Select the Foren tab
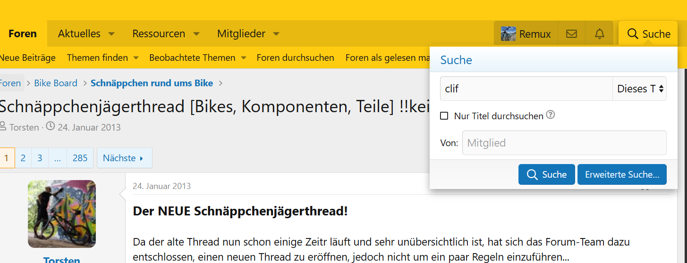 [23, 34]
